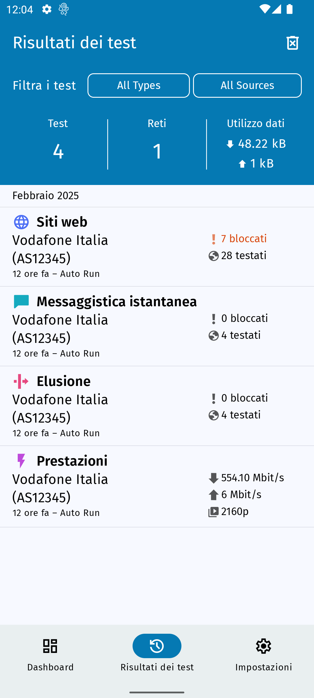Viewport: 314px width, 698px height.
Task: Tap the 6 Mbit/s upload speed
Action: point(235,495)
